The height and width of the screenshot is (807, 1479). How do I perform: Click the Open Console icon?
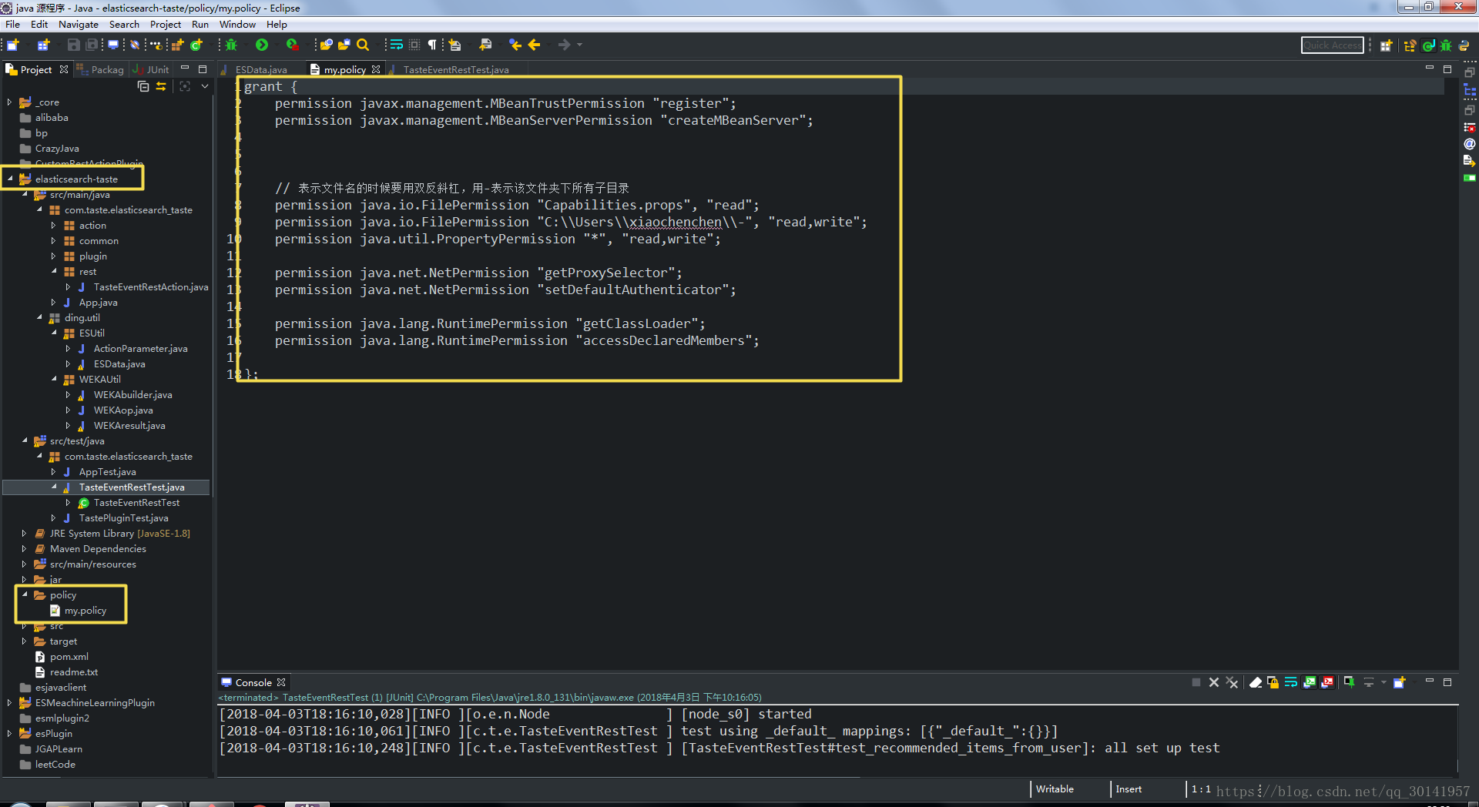[x=1400, y=682]
